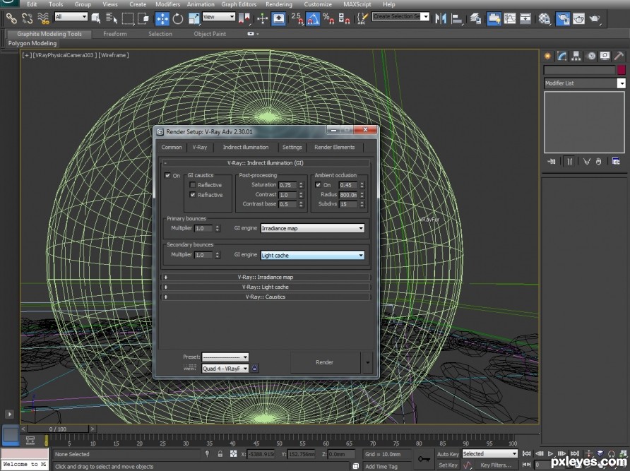Disable Refractive GI caustics

click(x=192, y=194)
